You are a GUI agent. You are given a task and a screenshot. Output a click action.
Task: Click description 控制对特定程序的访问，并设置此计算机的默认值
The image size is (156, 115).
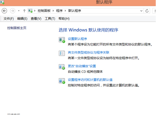104,85
